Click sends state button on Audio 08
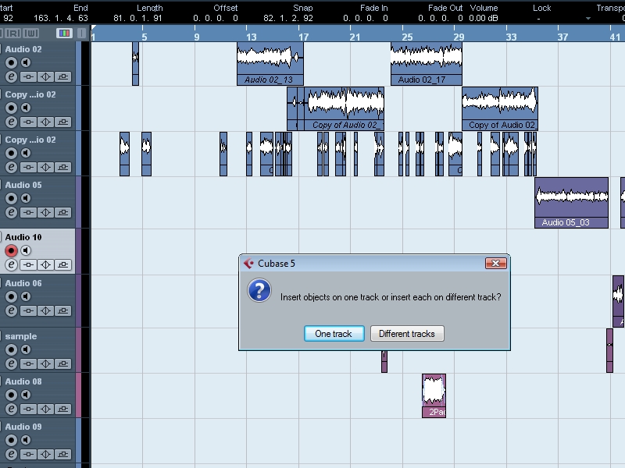 [63, 409]
